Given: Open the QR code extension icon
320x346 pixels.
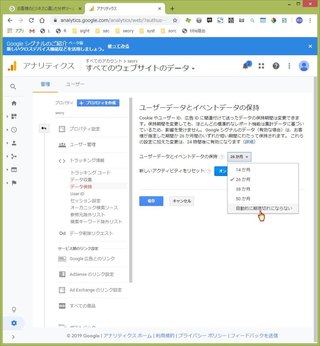Looking at the screenshot, I should 231,20.
